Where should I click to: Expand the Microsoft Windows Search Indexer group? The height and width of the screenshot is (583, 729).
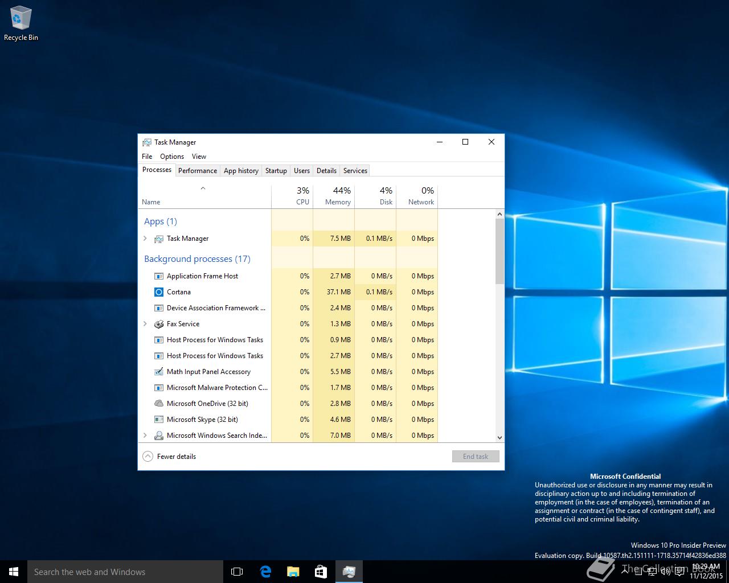[x=145, y=436]
